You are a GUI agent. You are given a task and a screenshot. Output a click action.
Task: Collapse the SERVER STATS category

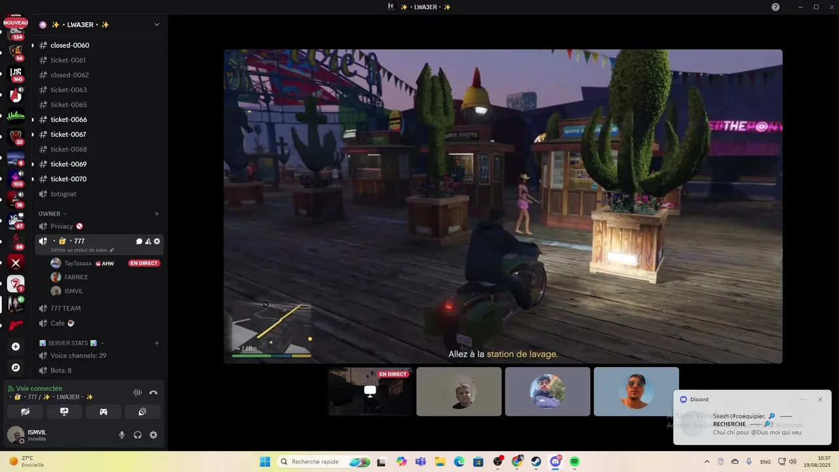click(x=71, y=343)
